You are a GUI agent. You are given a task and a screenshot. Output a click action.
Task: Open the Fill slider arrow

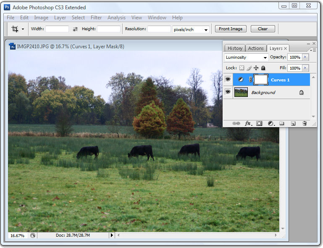click(x=305, y=68)
